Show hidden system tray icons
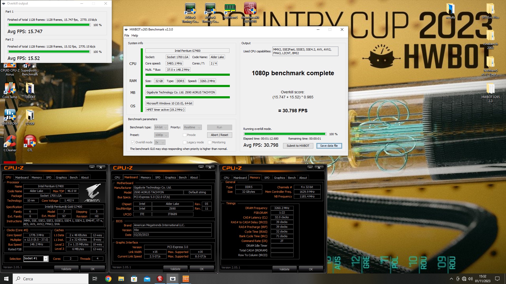Screen dimensions: 506x284 click(x=451, y=279)
